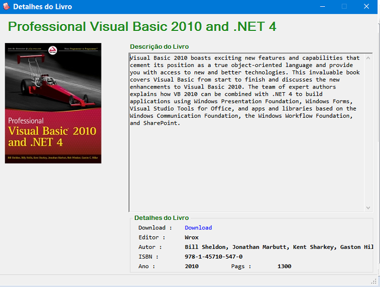Image resolution: width=380 pixels, height=287 pixels.
Task: Click the window resize grip icon
Action: (374, 281)
